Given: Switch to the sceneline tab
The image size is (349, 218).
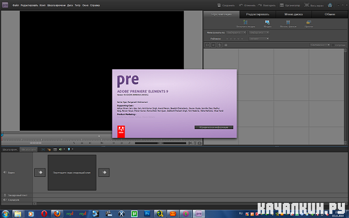Looking at the screenshot, I should coord(29,150).
